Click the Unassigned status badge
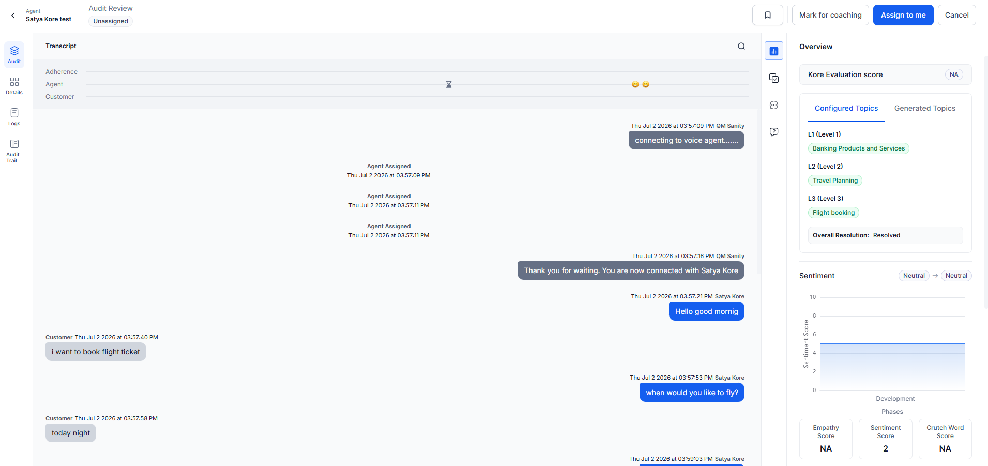The image size is (988, 466). coord(111,21)
